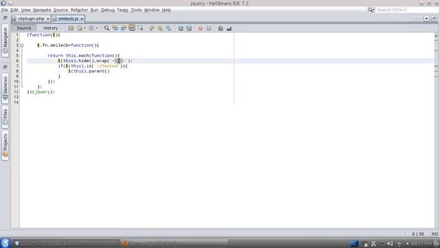This screenshot has height=248, width=440.
Task: Open the Projects side panel
Action: 5,145
